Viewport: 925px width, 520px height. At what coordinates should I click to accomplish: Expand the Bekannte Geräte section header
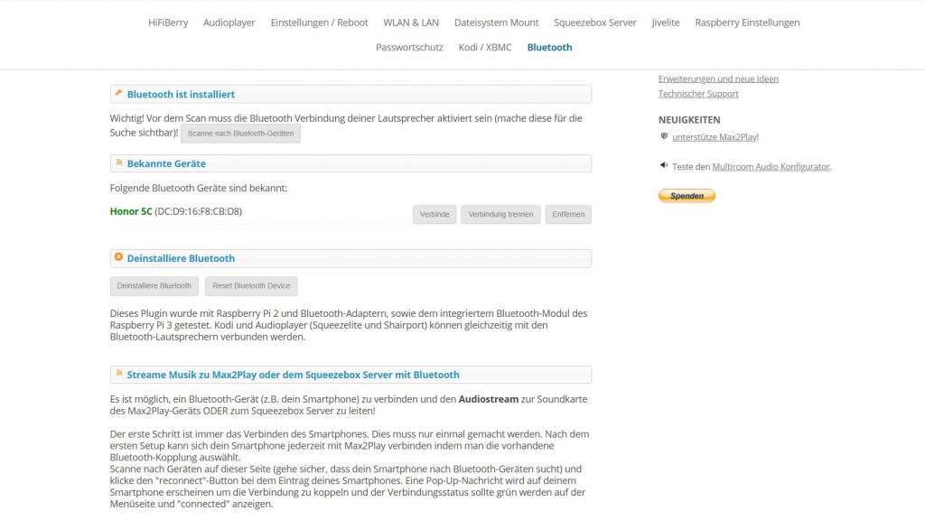coord(350,163)
